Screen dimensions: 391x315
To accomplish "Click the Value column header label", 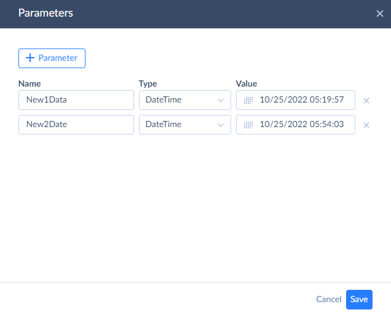I will coord(247,84).
